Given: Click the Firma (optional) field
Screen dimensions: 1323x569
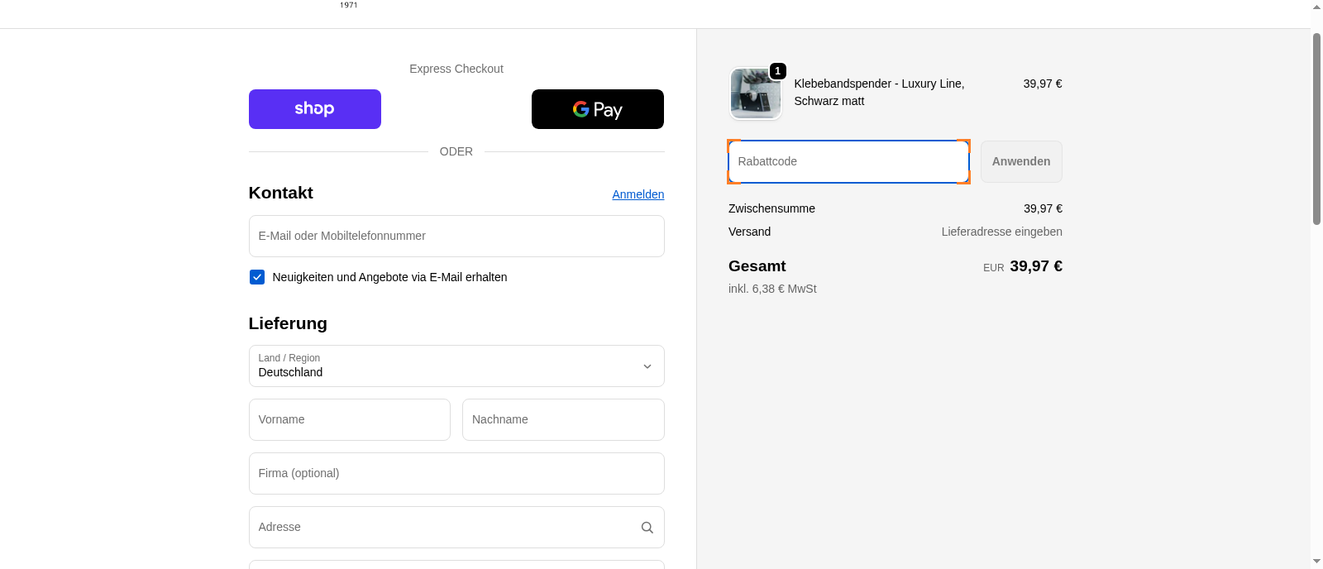Looking at the screenshot, I should [x=456, y=474].
